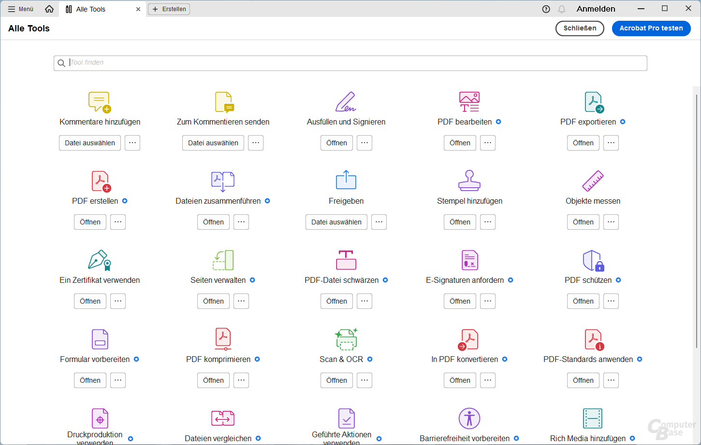Open the help question mark icon

pos(546,9)
